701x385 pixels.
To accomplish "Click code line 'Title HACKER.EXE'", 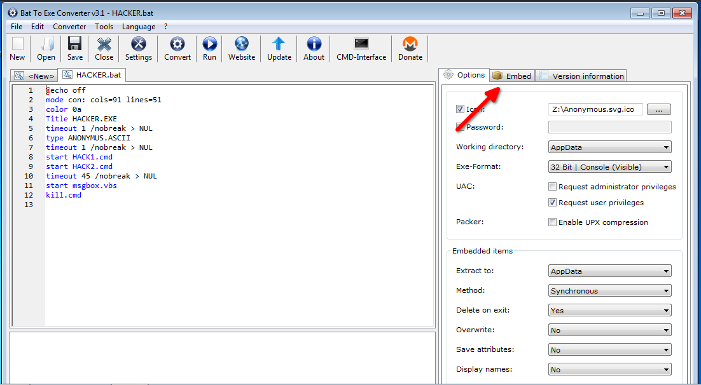I will pyautogui.click(x=81, y=119).
